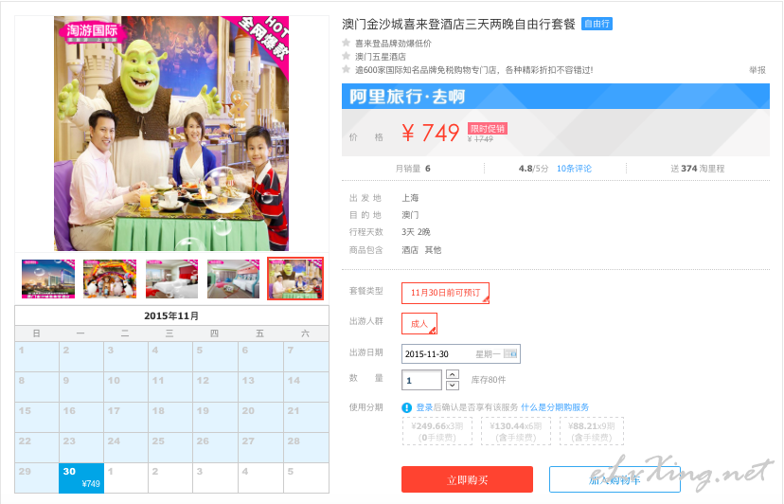Click the product title 澳门金沙城喜来登酒店
The height and width of the screenshot is (504, 784).
458,24
